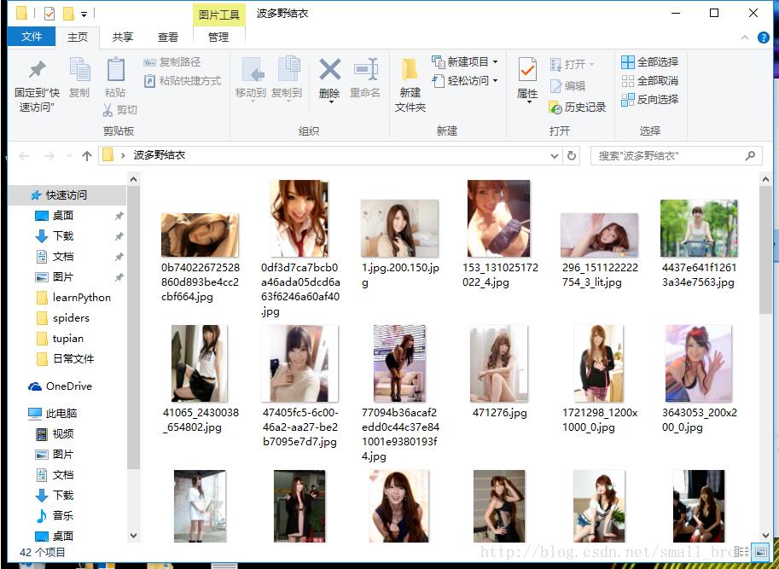Click the Properties (属性) icon

(x=527, y=69)
